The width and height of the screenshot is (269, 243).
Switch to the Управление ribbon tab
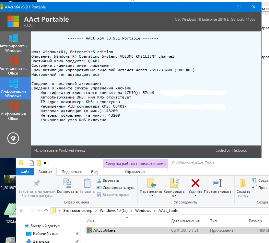click(x=135, y=172)
